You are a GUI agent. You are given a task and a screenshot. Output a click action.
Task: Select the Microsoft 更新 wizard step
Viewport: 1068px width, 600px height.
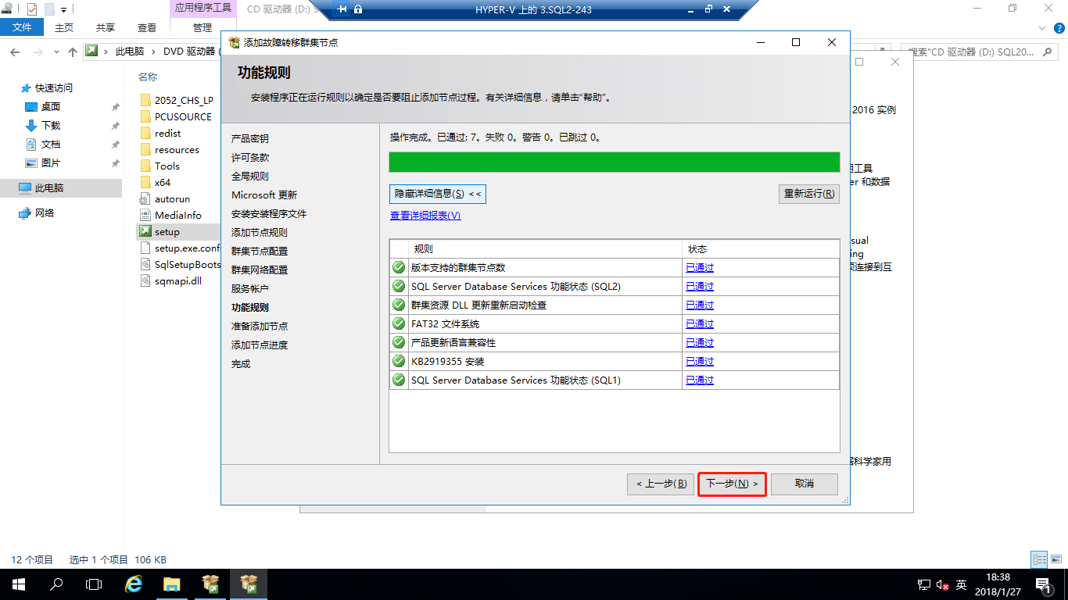pos(264,195)
